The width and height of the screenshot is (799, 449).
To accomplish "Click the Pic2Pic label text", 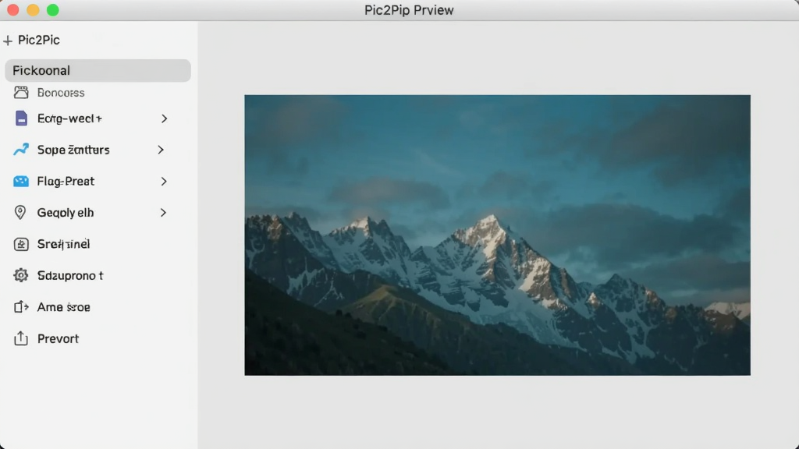I will [x=39, y=41].
